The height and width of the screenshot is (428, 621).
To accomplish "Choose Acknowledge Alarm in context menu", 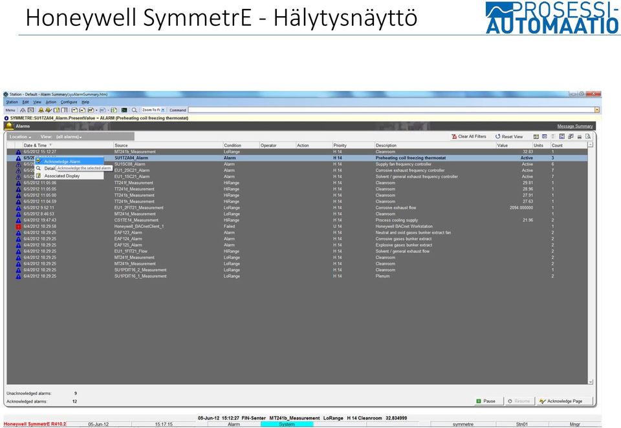I will tap(69, 161).
